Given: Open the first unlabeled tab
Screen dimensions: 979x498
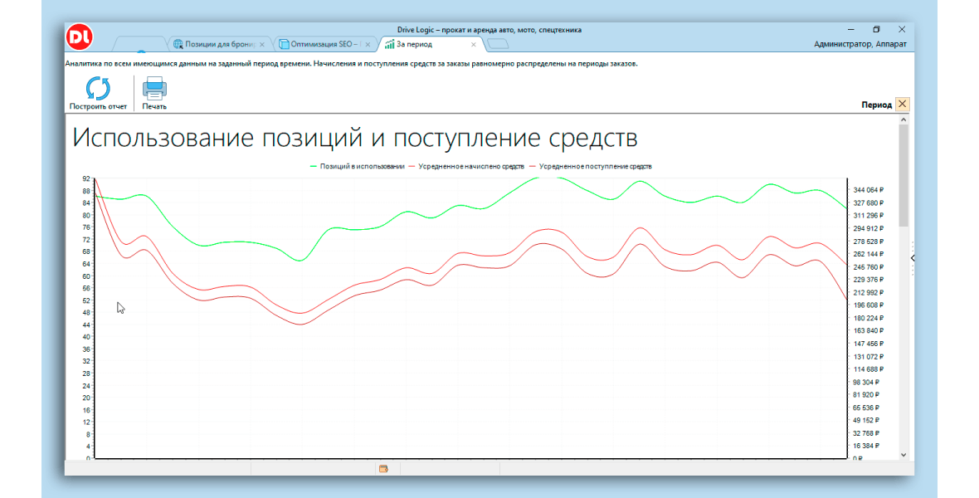Looking at the screenshot, I should 139,44.
